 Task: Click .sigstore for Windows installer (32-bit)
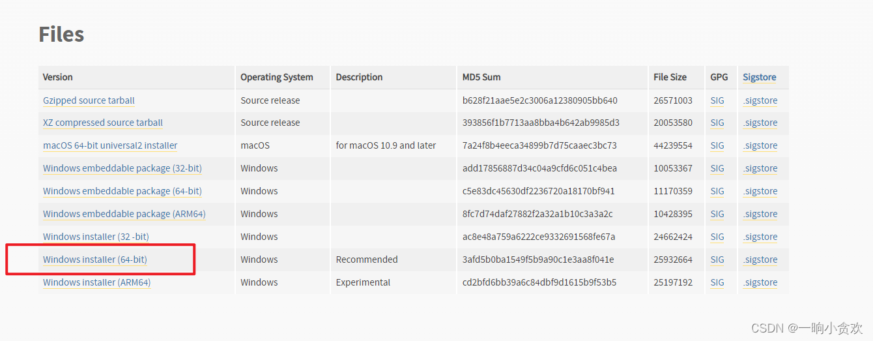760,237
